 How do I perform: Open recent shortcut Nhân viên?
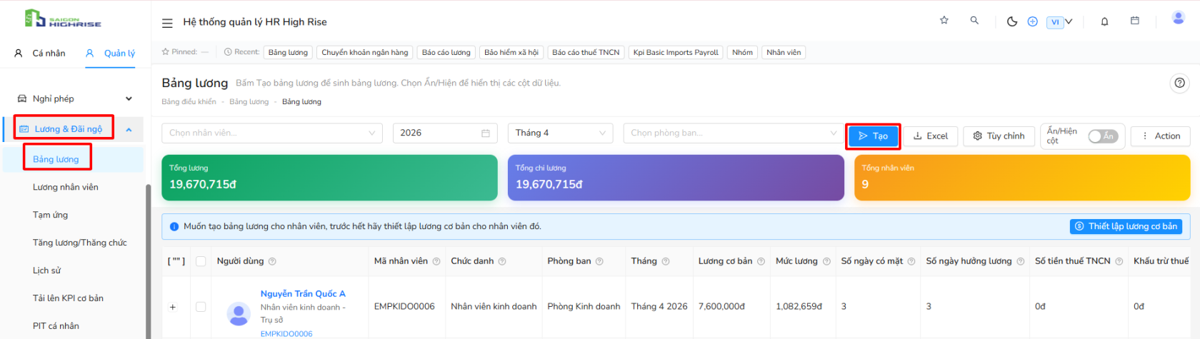[784, 52]
